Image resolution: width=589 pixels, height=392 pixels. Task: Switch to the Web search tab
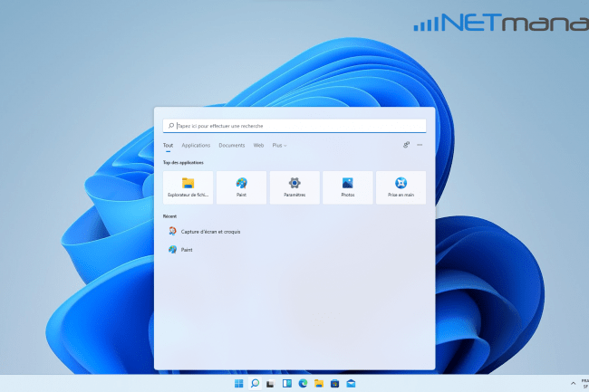(258, 145)
